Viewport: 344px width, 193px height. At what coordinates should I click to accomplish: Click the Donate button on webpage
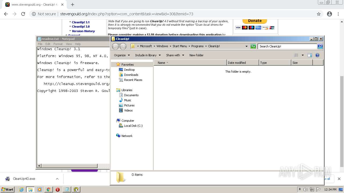255,21
